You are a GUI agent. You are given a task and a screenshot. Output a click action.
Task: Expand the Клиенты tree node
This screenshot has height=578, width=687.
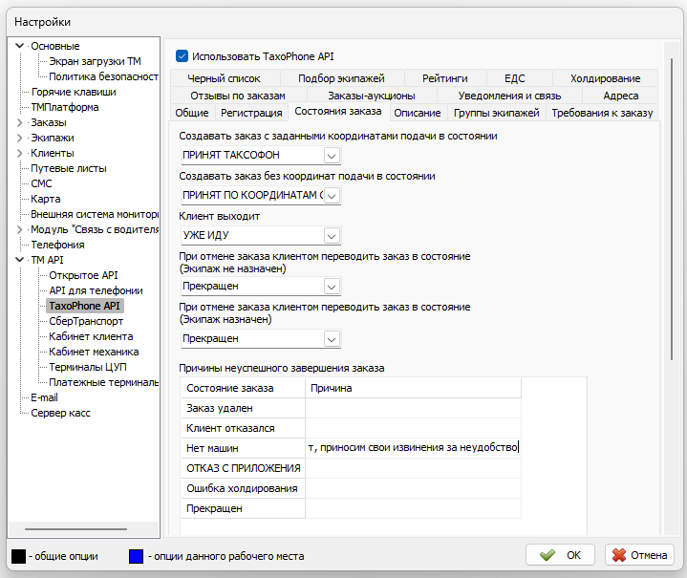pyautogui.click(x=19, y=153)
